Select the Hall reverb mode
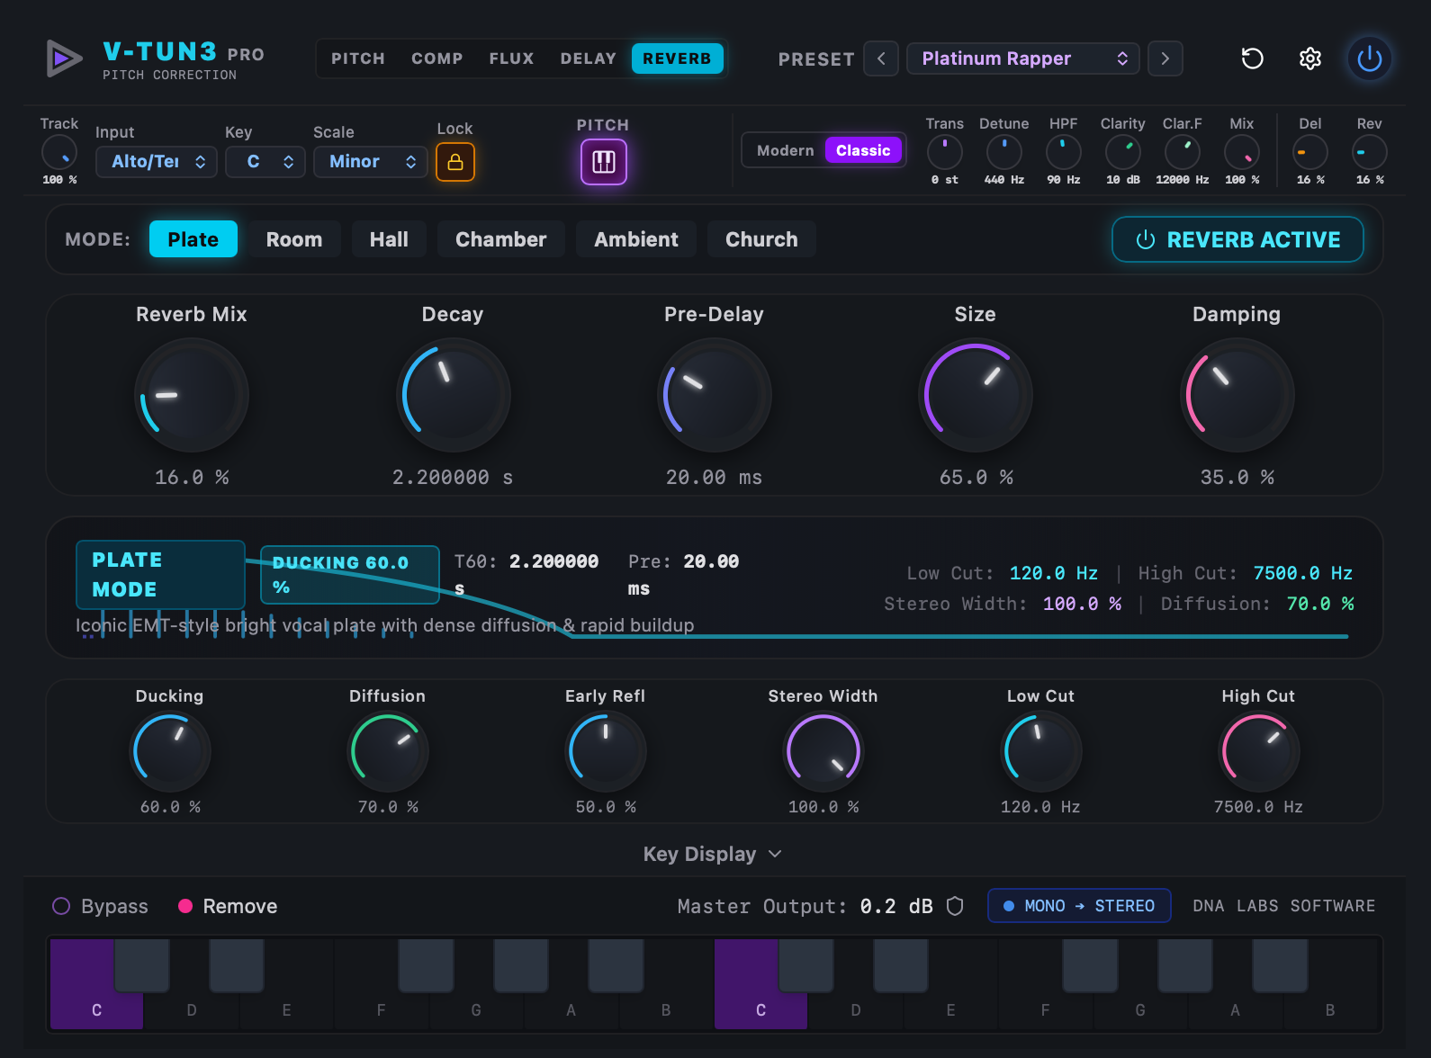The width and height of the screenshot is (1431, 1058). [389, 239]
